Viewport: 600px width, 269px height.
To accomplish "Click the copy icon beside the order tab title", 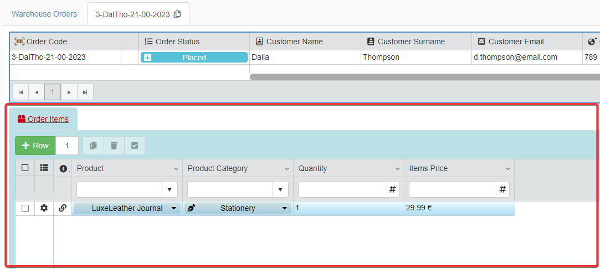I will coord(177,14).
